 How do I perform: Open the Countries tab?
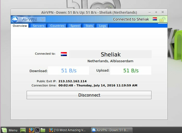[57, 26]
